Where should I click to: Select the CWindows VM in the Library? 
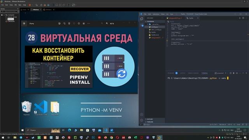pyautogui.click(x=11, y=21)
